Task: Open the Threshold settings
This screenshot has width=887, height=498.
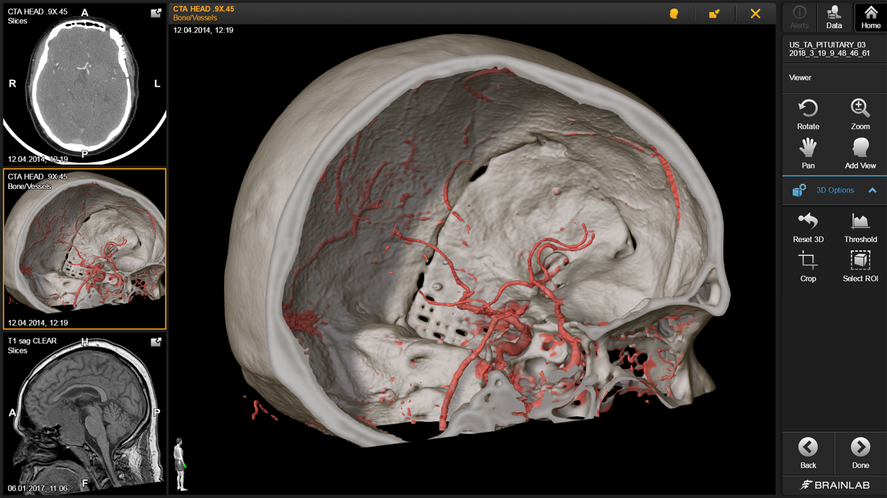Action: coord(860,227)
